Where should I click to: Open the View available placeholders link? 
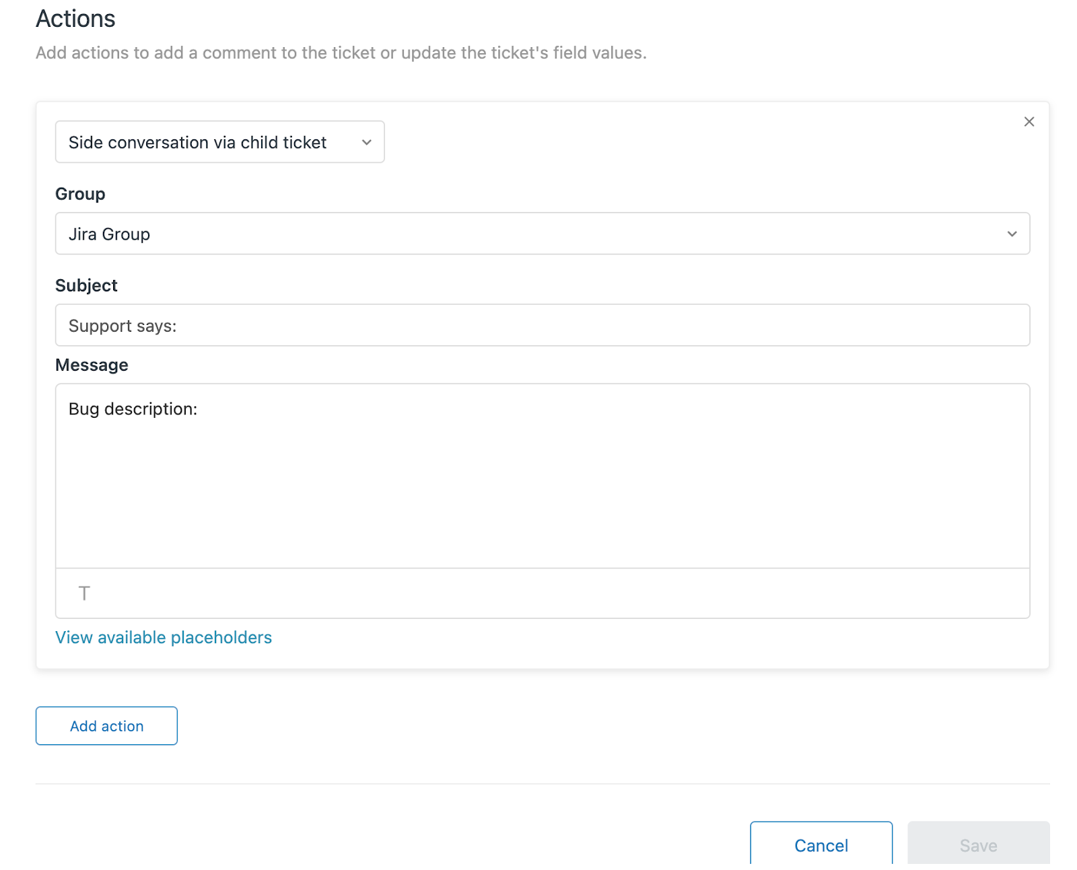(x=164, y=637)
